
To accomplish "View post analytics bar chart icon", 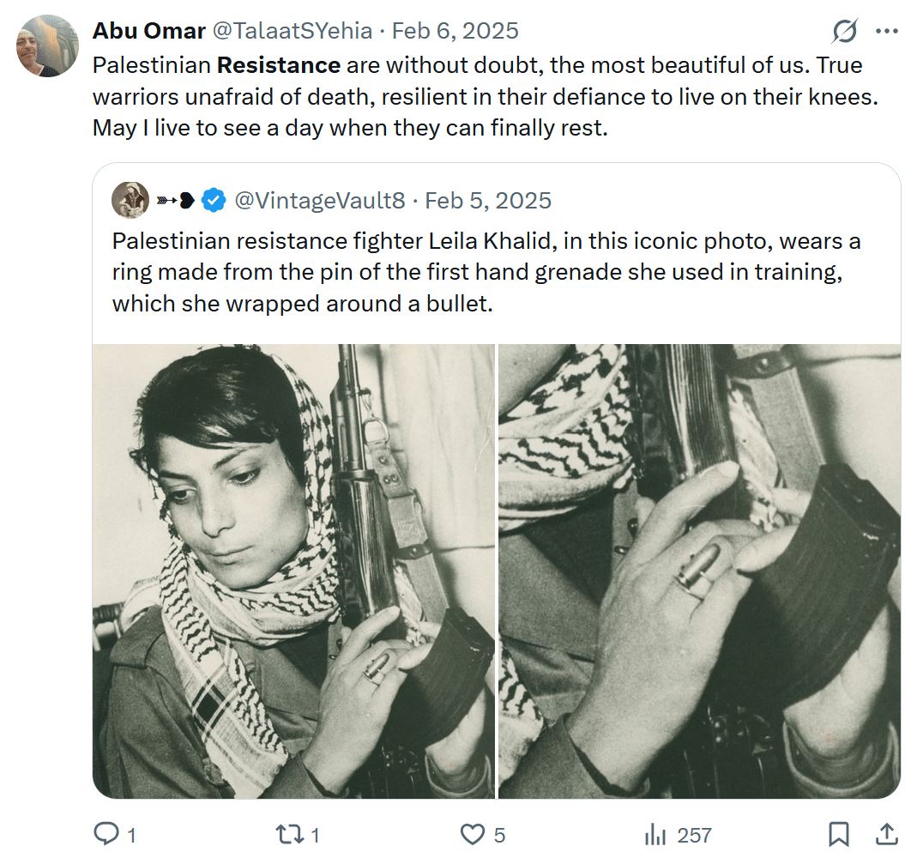I will [655, 834].
